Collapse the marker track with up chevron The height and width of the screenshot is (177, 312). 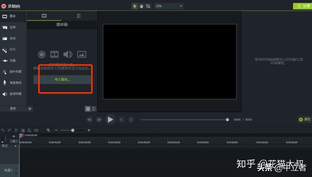coord(14,141)
